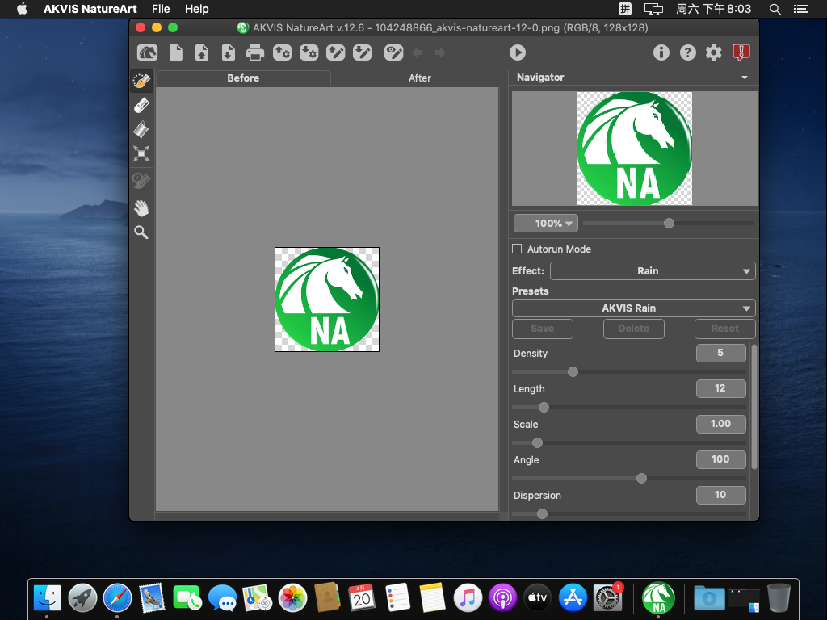Toggle the show/hide selection eye icon
Image resolution: width=827 pixels, height=620 pixels.
pos(393,52)
